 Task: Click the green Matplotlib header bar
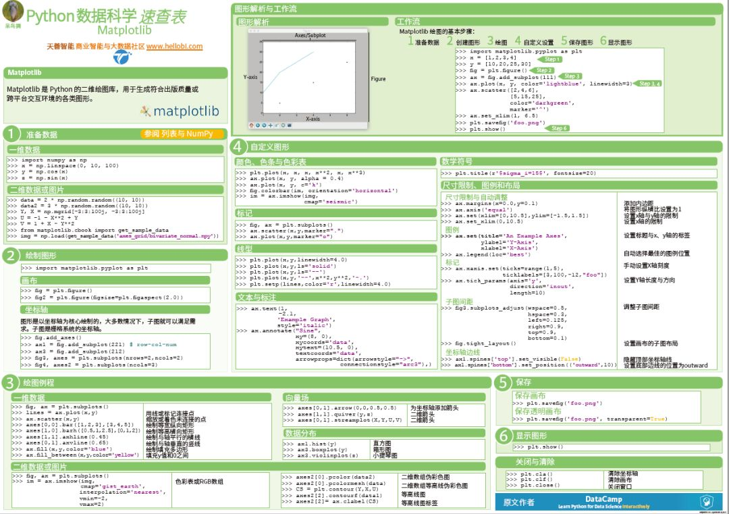115,72
